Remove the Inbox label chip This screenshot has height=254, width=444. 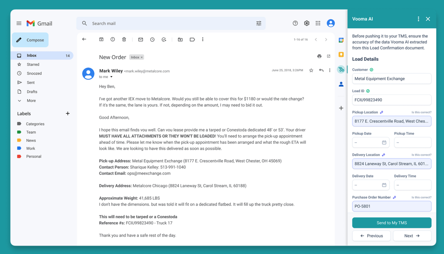click(141, 57)
